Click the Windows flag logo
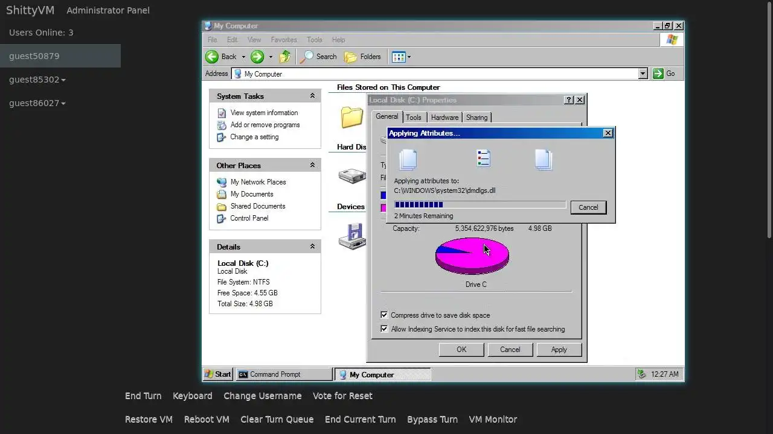Viewport: 773px width, 434px height. click(672, 40)
